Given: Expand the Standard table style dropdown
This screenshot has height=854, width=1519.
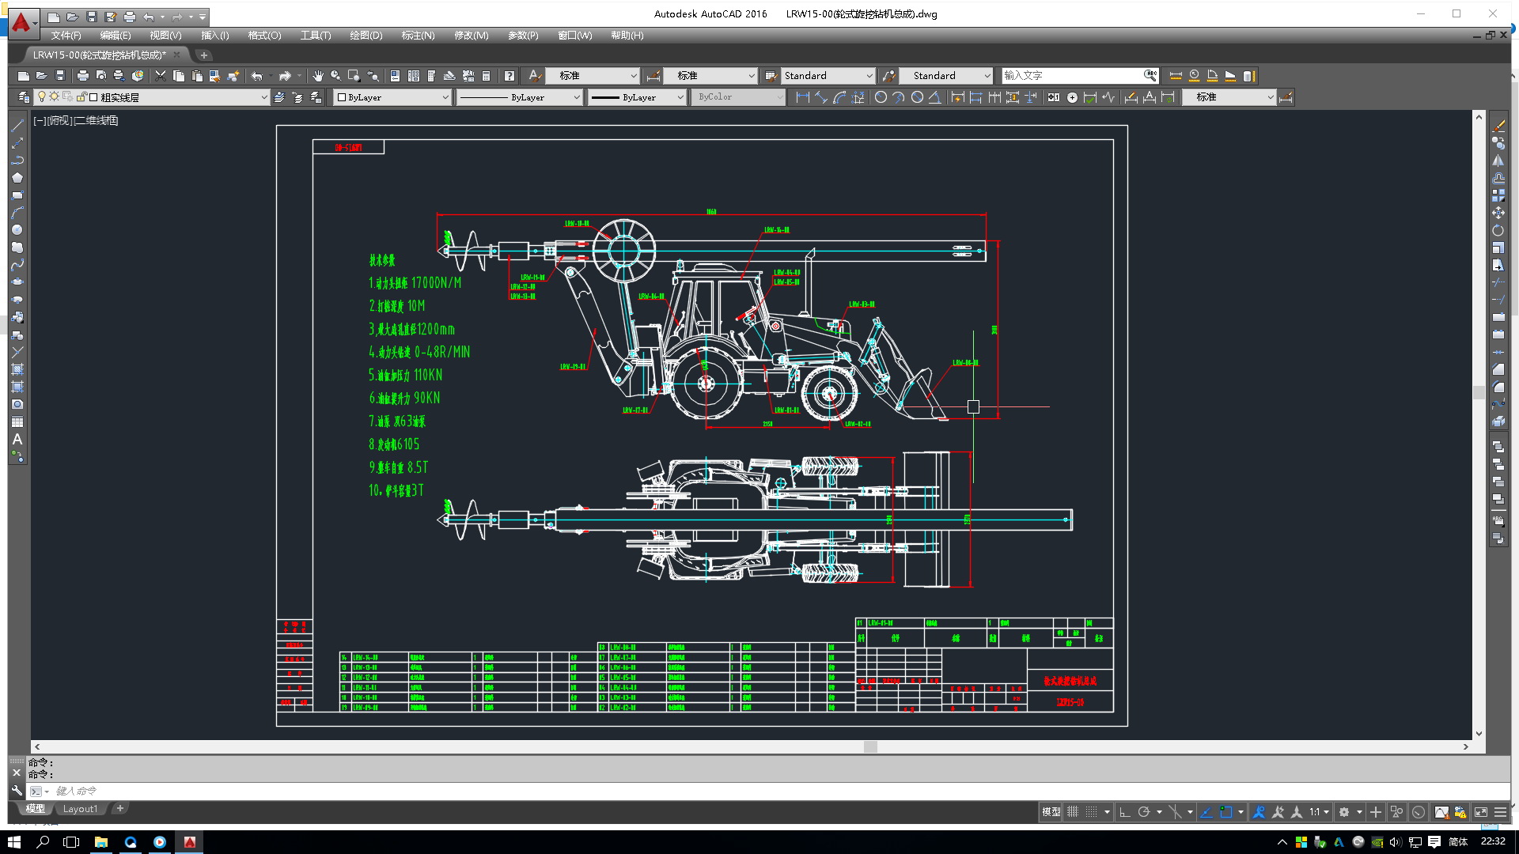Looking at the screenshot, I should (869, 76).
